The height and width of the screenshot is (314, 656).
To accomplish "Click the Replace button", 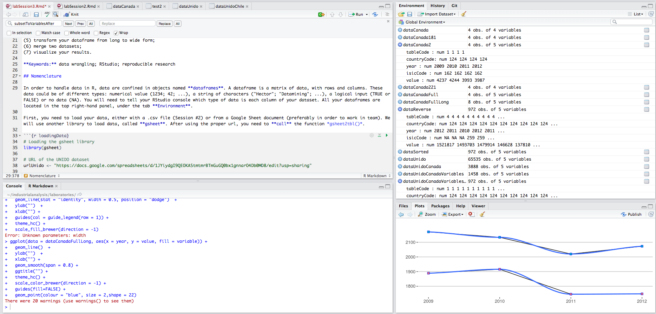I will [x=165, y=24].
